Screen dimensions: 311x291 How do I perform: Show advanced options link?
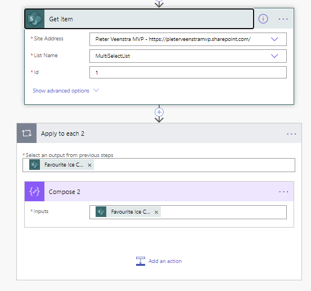61,90
